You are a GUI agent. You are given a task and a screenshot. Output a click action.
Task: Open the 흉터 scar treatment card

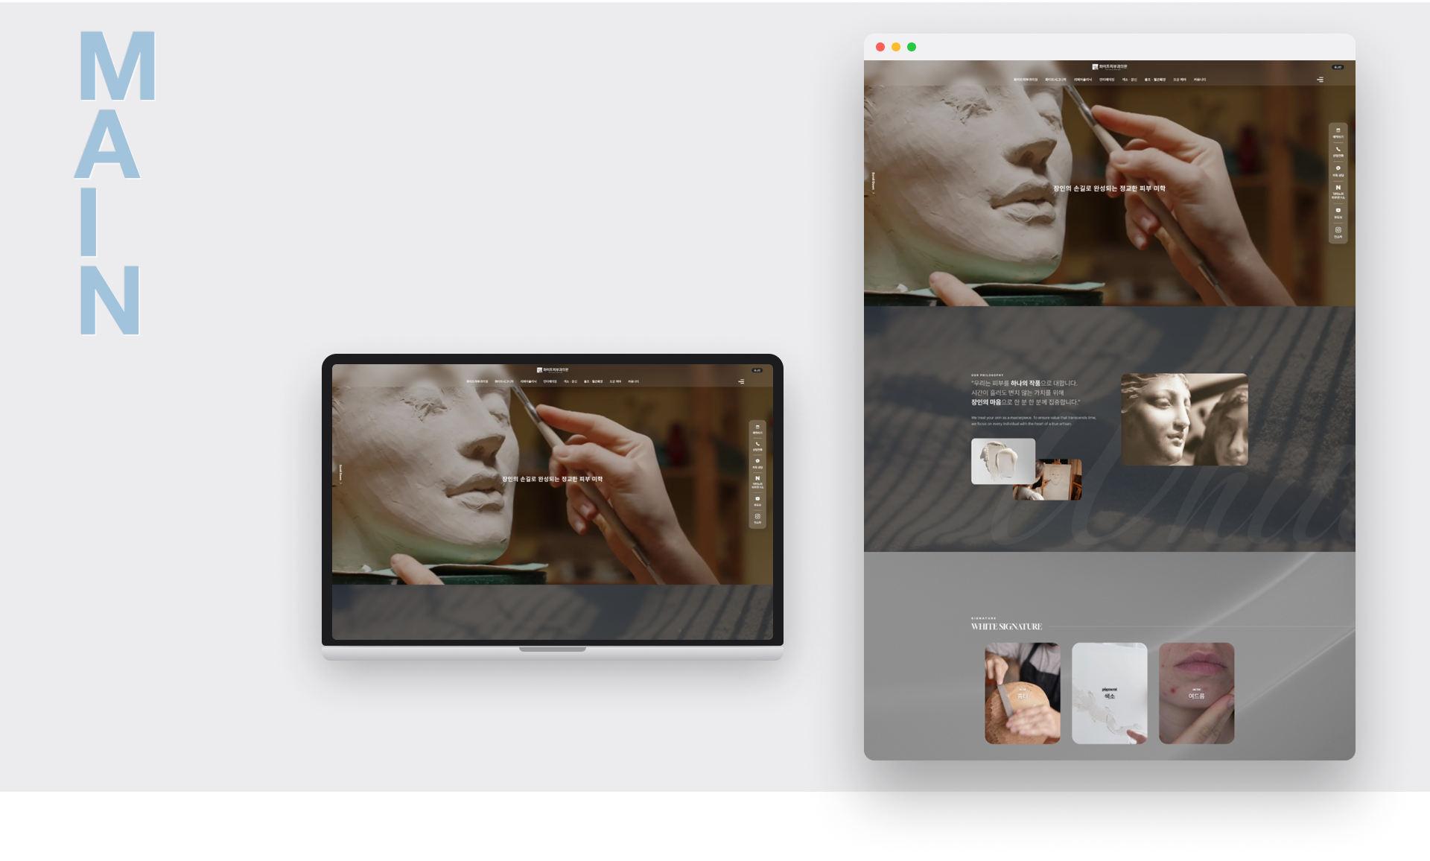pyautogui.click(x=1023, y=693)
